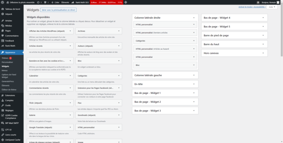The image size is (283, 143).
Task: Open Articles pin icon in sidebar
Action: point(3,21)
